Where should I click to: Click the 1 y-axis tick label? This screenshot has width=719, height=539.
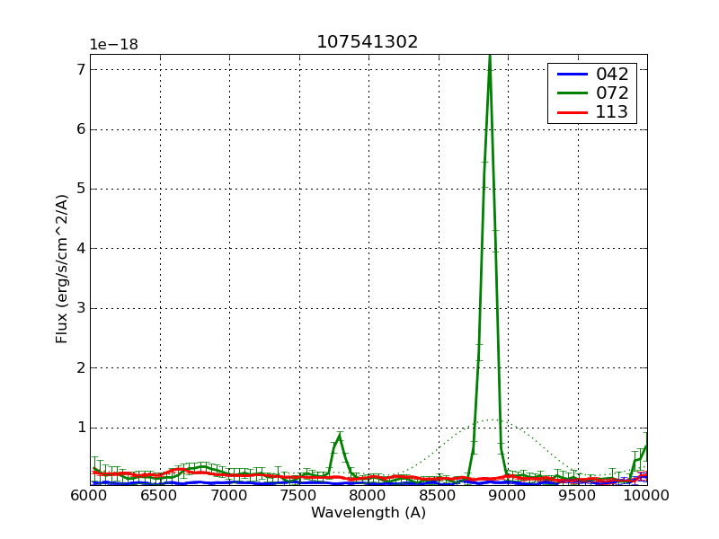[81, 428]
